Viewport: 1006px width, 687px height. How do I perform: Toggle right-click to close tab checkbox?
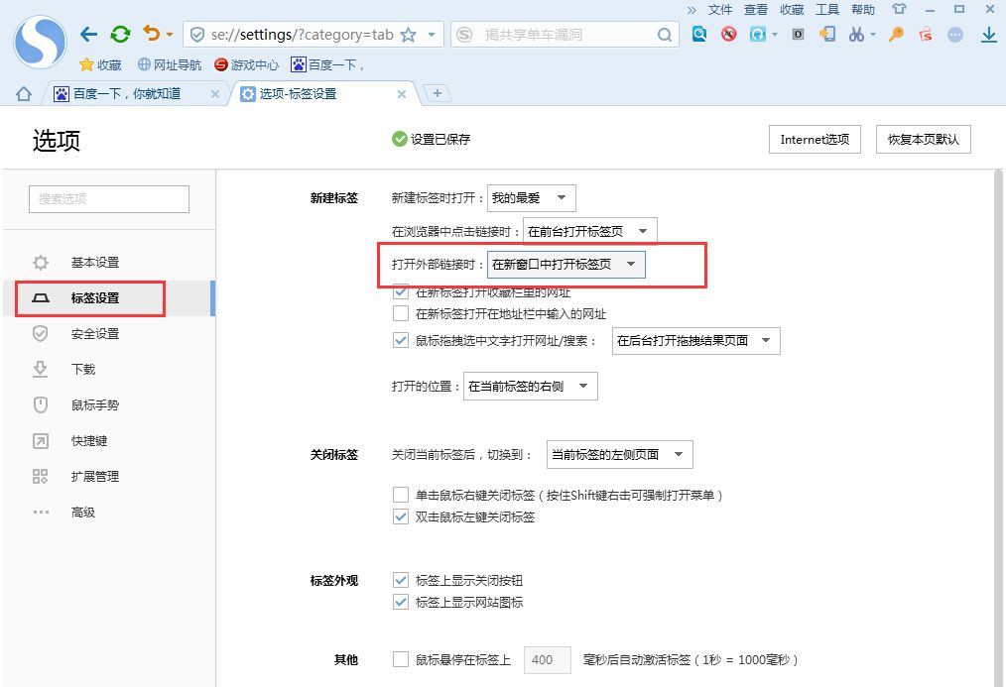pos(401,495)
